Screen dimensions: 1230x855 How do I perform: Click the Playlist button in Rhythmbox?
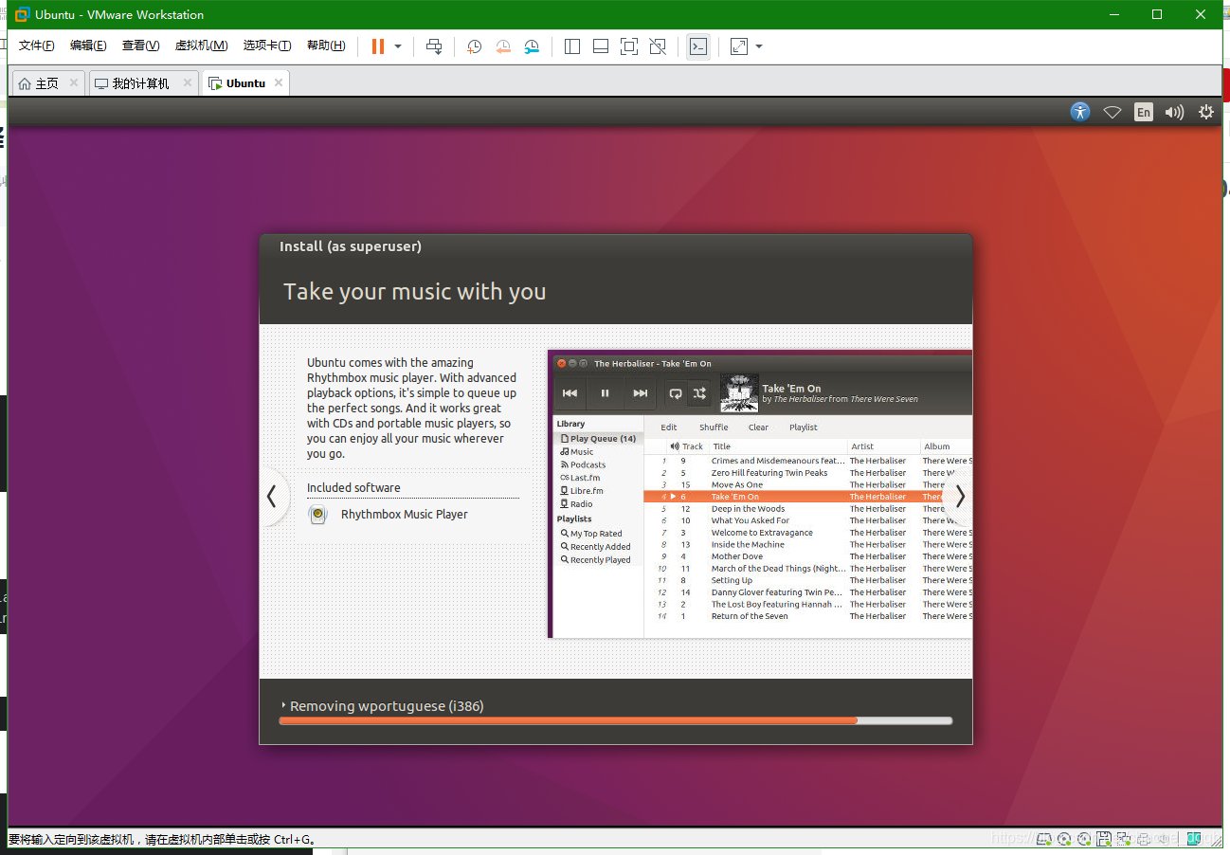point(804,427)
